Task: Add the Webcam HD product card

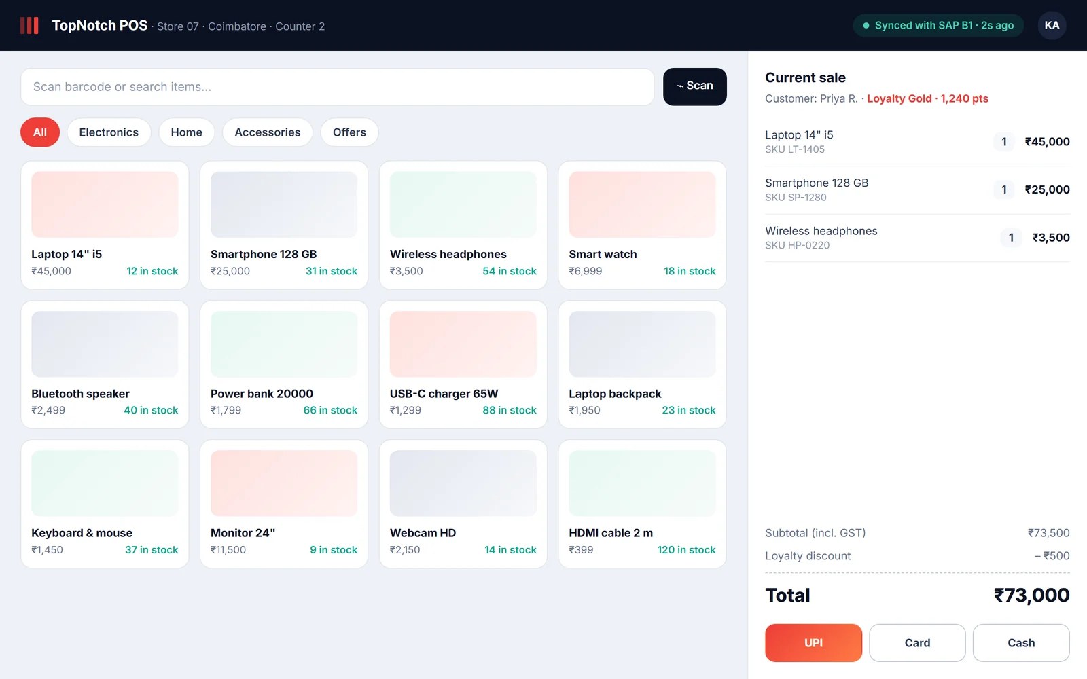Action: click(463, 504)
